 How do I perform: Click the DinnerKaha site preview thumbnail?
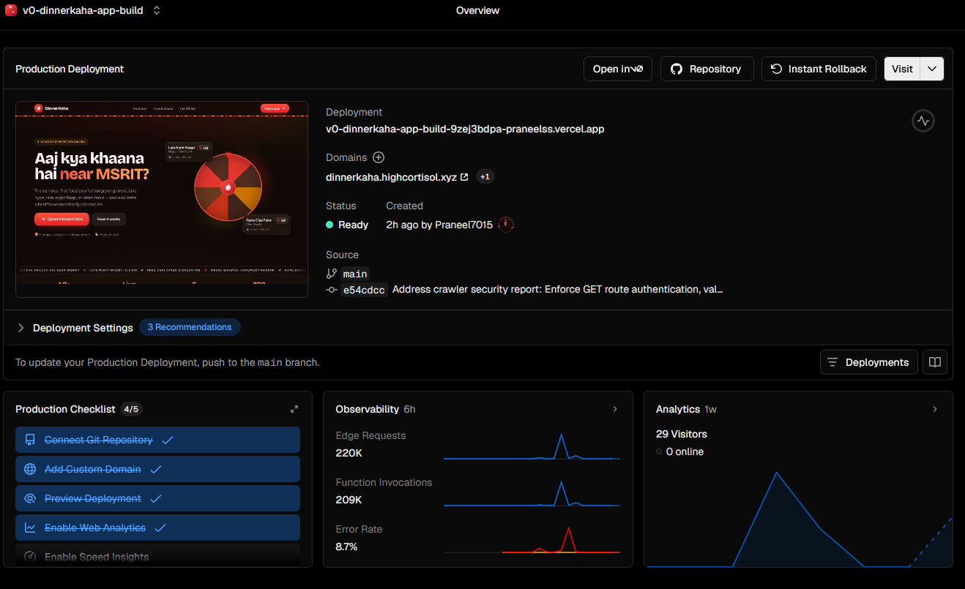(x=162, y=199)
